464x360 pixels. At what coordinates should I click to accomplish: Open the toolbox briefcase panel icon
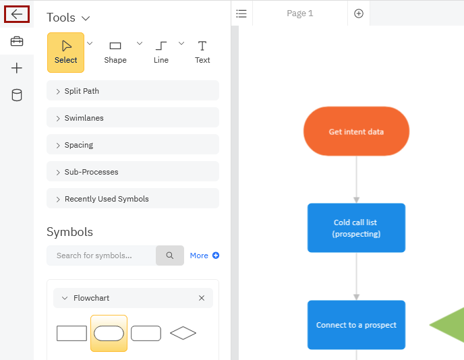[x=17, y=42]
